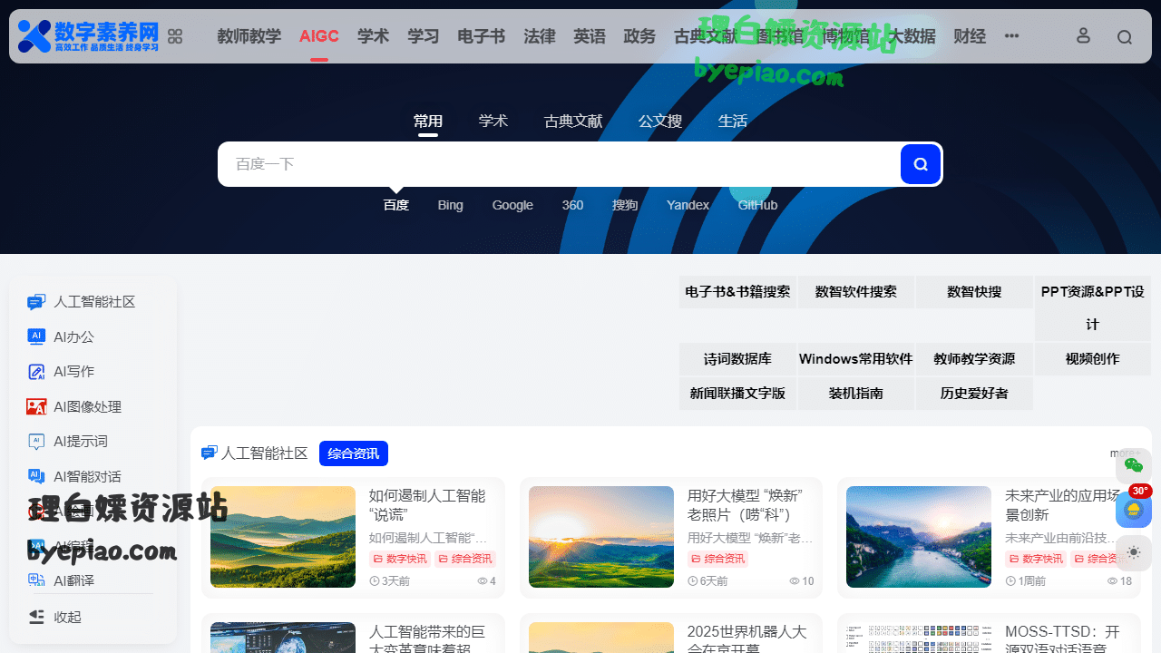1161x653 pixels.
Task: Click AI写作 sidebar label text
Action: tap(73, 372)
